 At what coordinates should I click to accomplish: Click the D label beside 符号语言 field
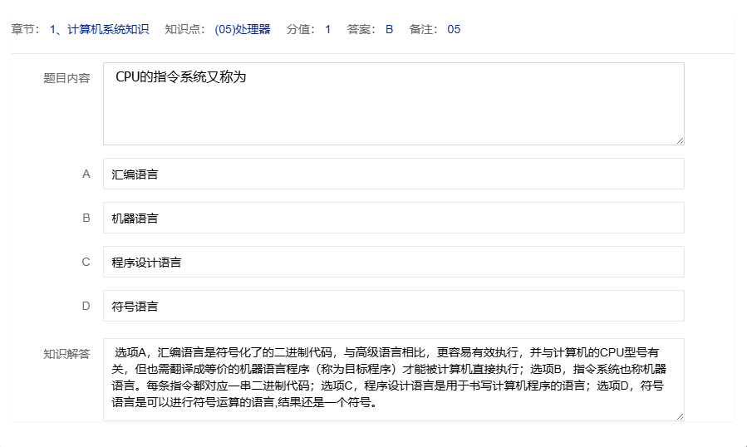[x=86, y=307]
